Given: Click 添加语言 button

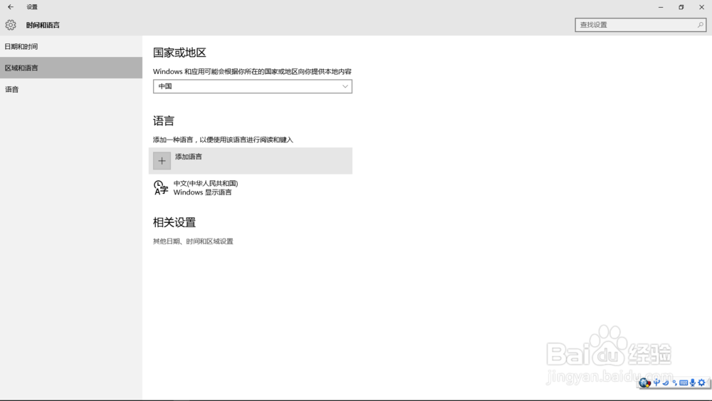Looking at the screenshot, I should click(250, 161).
